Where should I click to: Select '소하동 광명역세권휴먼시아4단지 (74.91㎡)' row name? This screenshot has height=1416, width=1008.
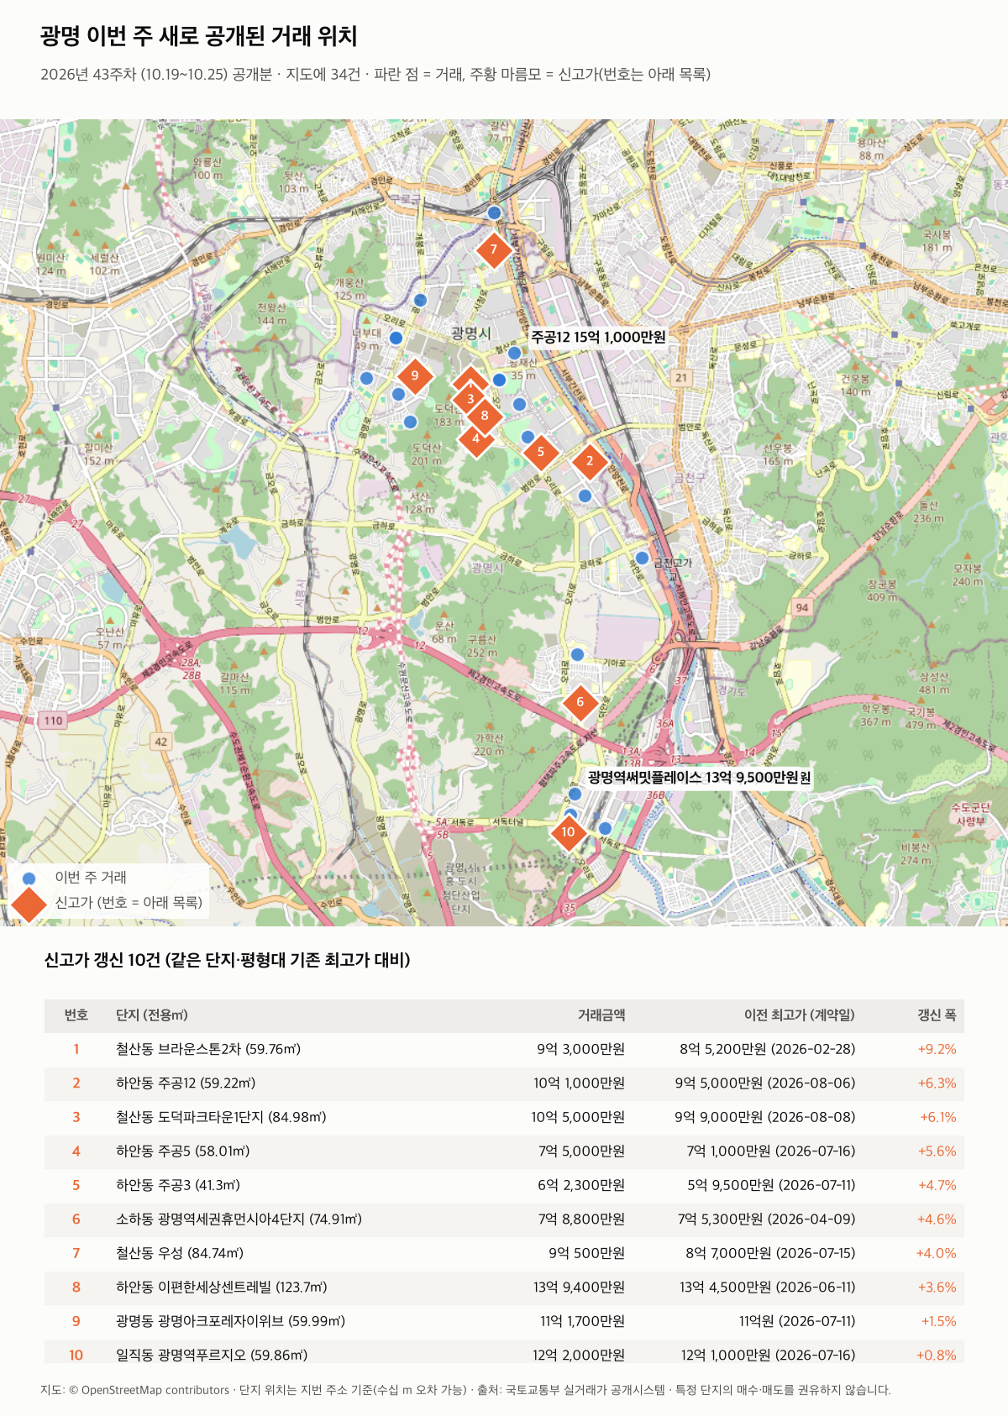[239, 1219]
